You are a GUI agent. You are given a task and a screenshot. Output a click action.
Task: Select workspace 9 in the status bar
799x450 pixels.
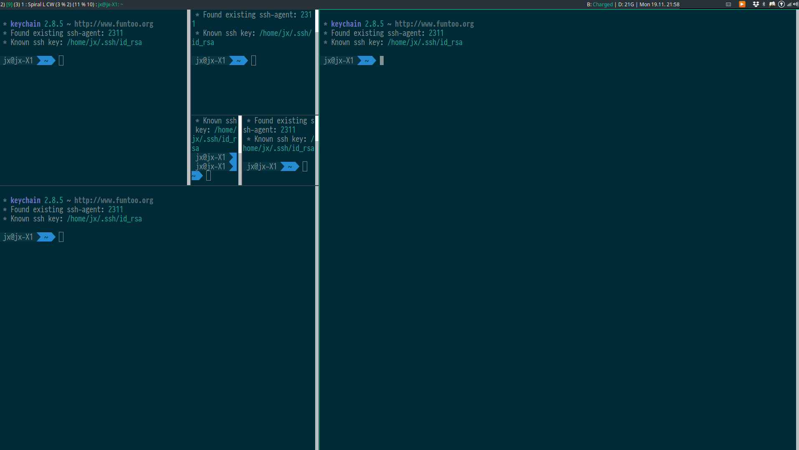9,4
